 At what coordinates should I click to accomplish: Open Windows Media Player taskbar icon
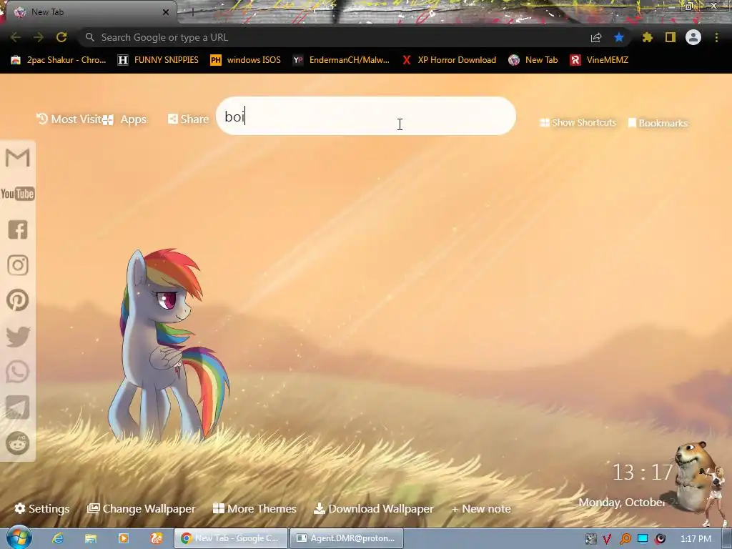123,538
